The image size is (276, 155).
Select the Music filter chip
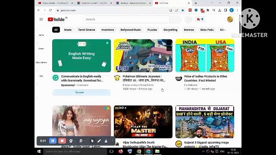(68, 30)
